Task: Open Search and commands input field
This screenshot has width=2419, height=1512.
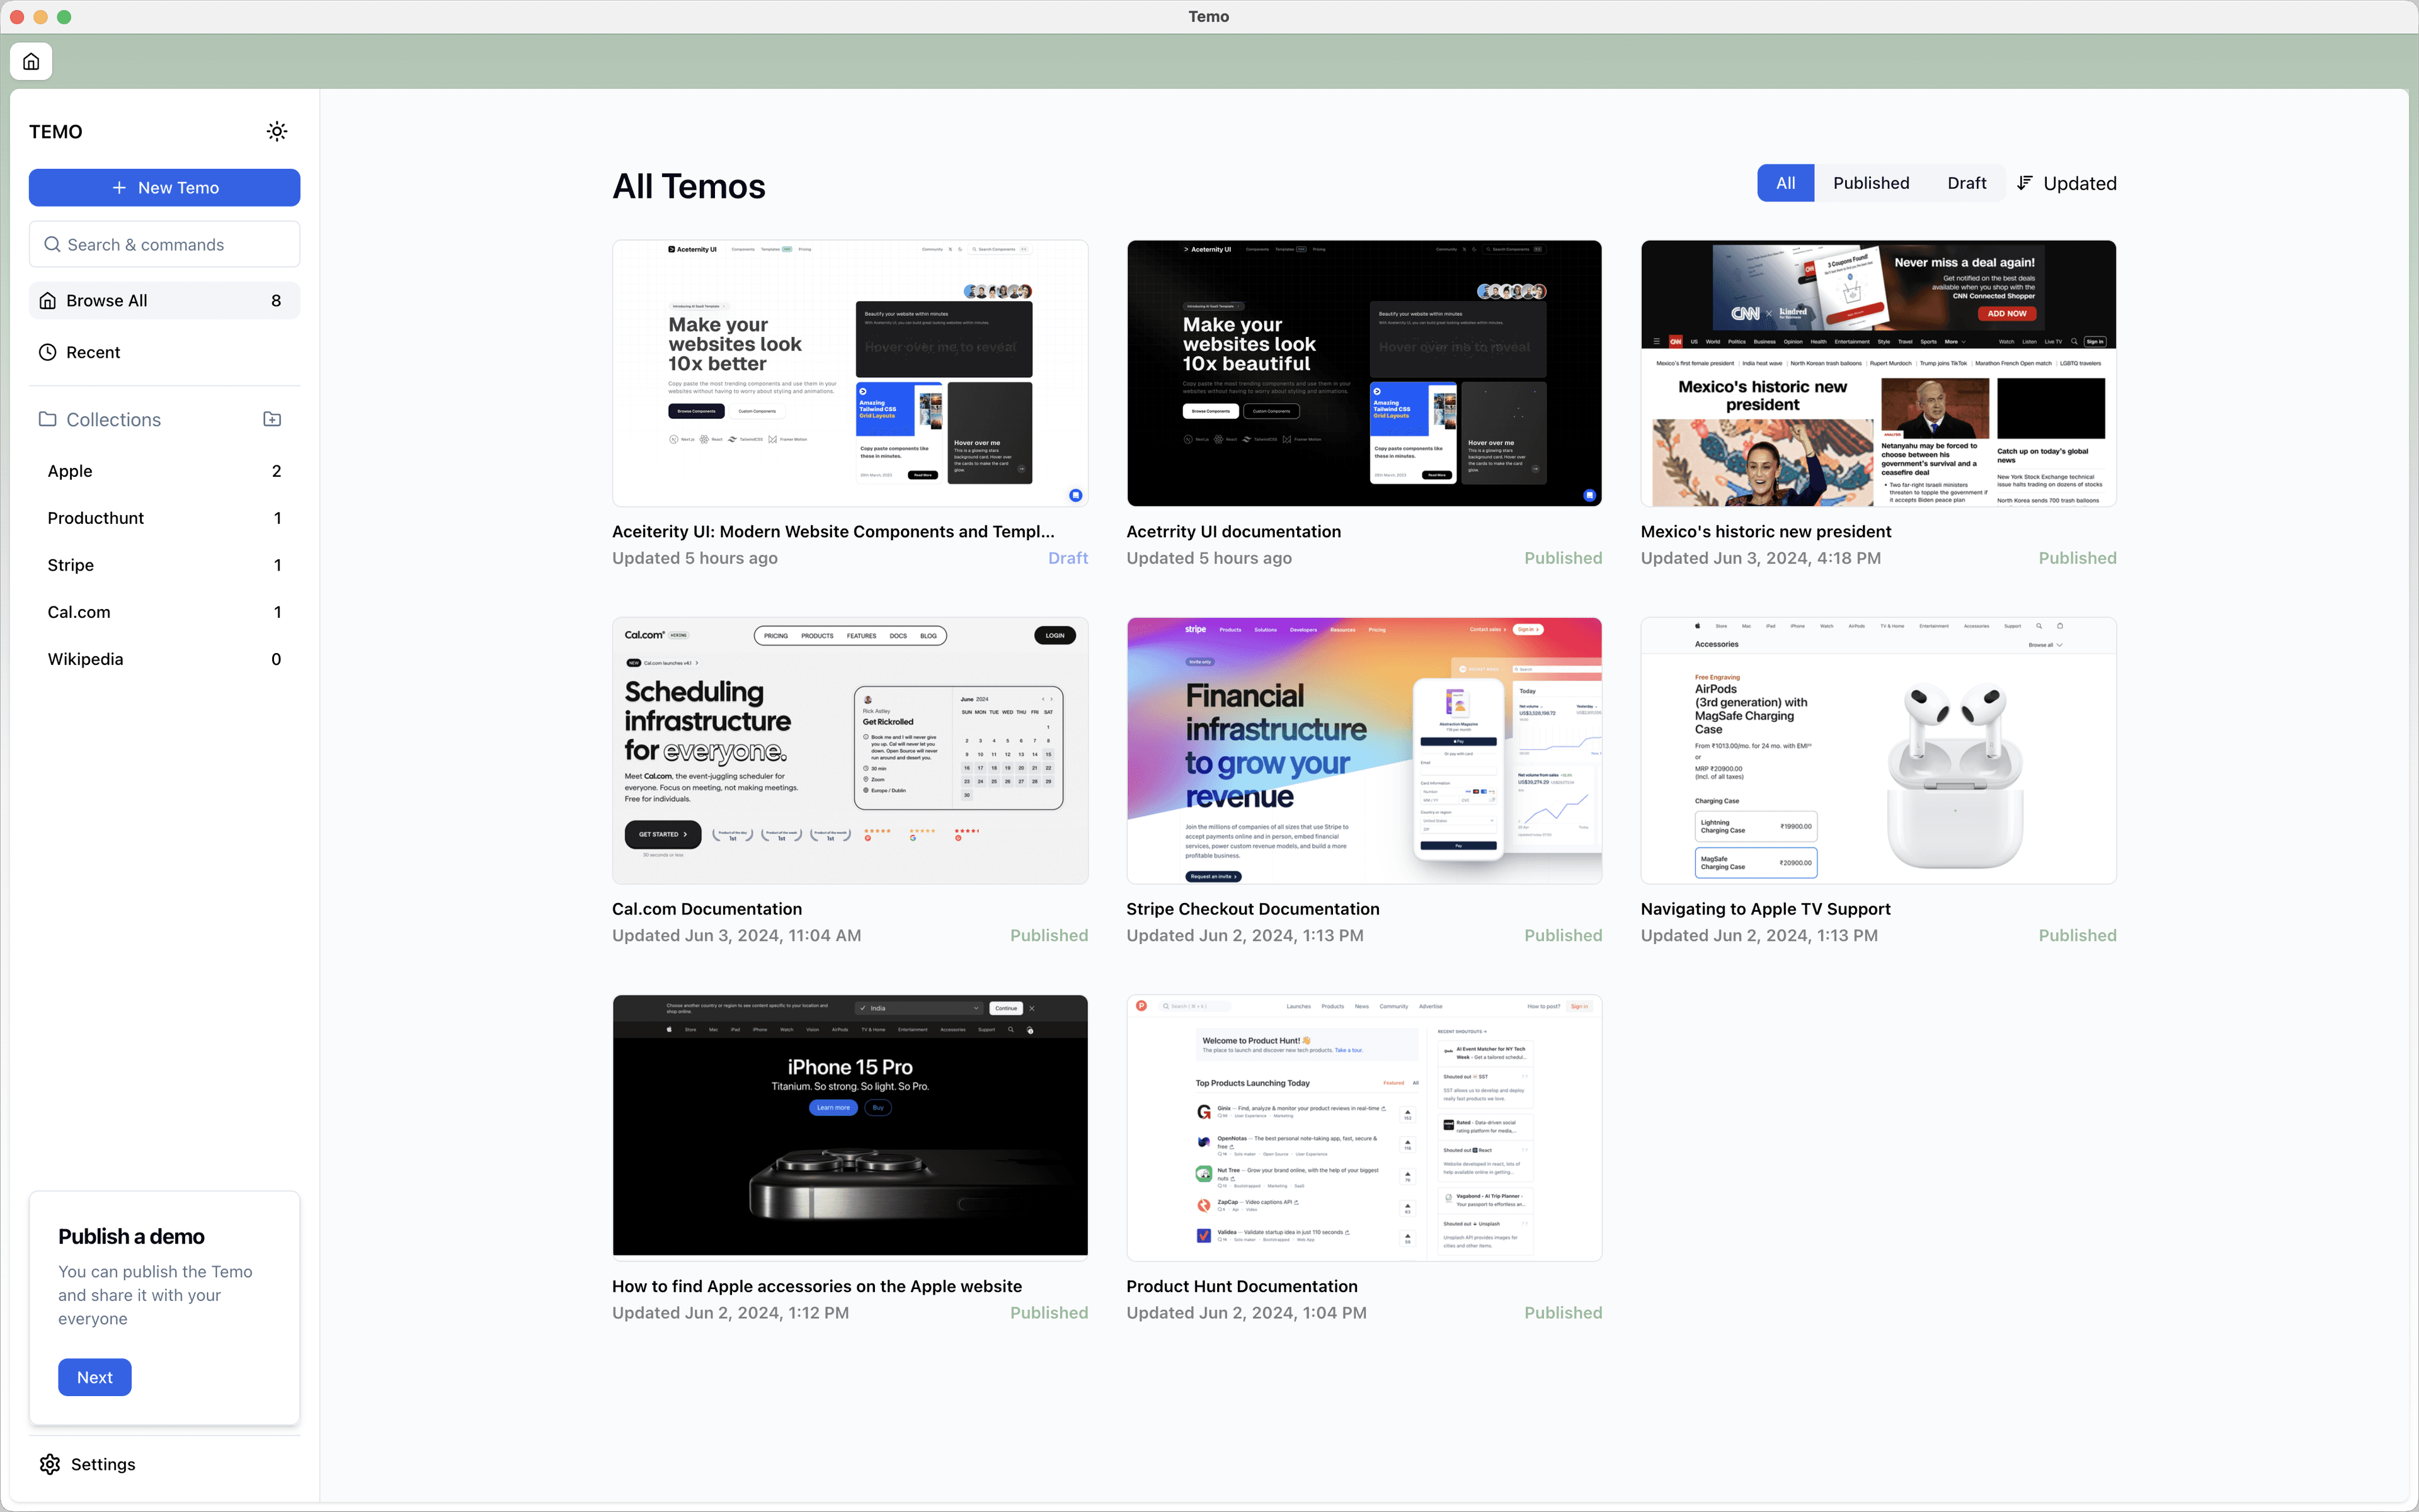Action: 164,244
